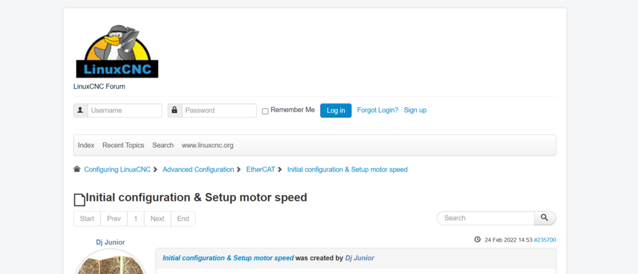Screen dimensions: 638x274
Task: Open the Index menu item
Action: [86, 145]
